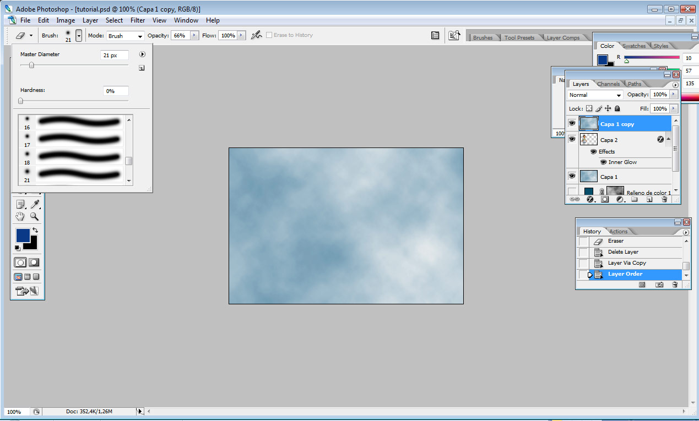The height and width of the screenshot is (421, 699).
Task: Swap foreground and background colors
Action: (x=35, y=230)
